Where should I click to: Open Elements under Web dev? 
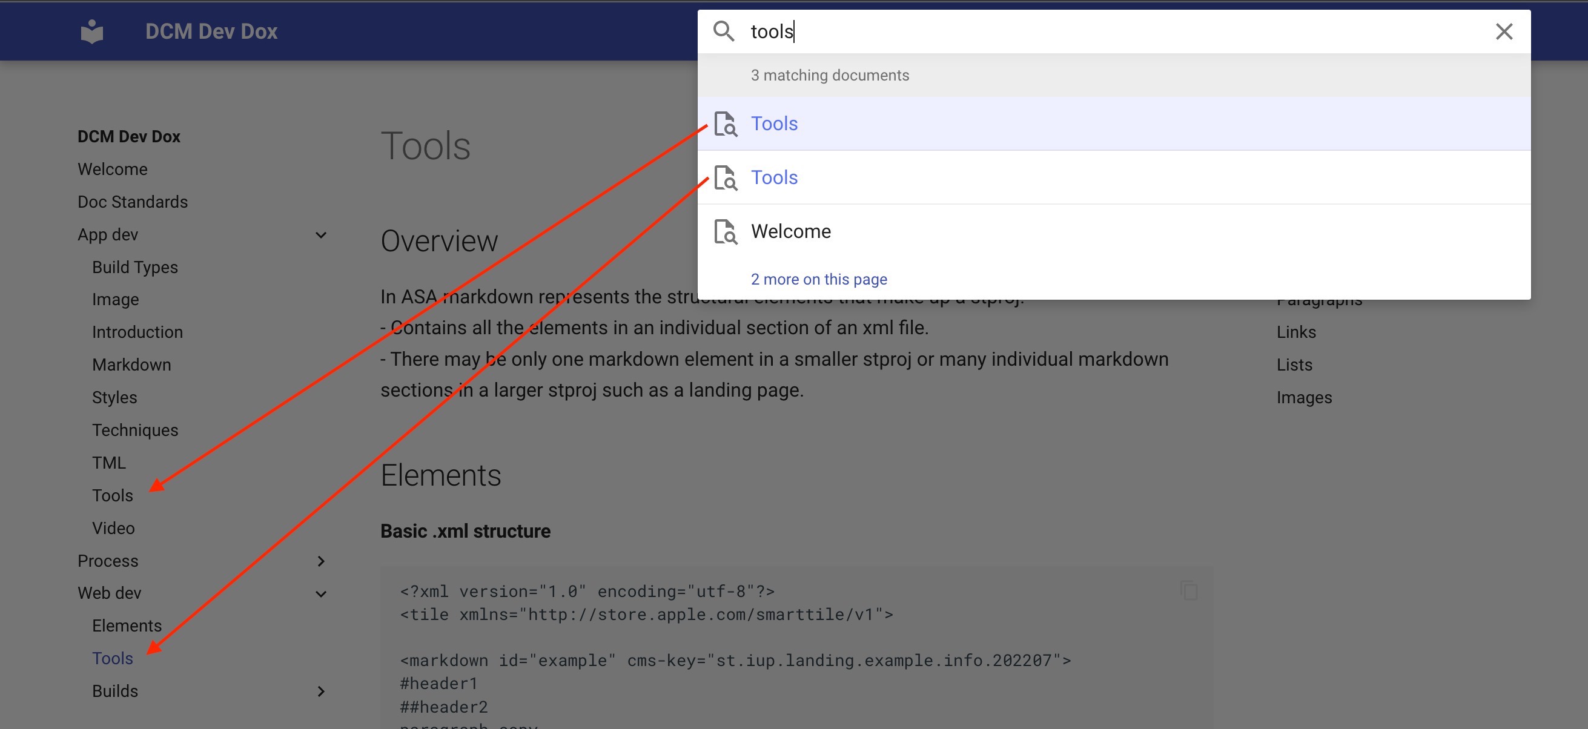click(x=127, y=626)
